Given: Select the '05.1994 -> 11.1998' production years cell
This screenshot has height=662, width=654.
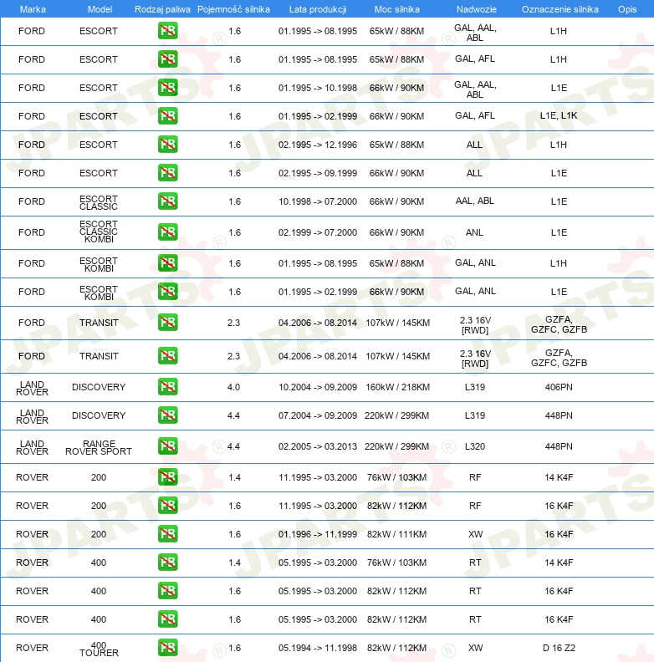Looking at the screenshot, I should pos(318,648).
